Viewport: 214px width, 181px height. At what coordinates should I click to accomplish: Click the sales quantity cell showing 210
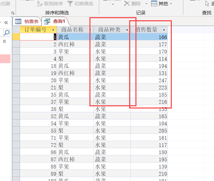point(149,173)
